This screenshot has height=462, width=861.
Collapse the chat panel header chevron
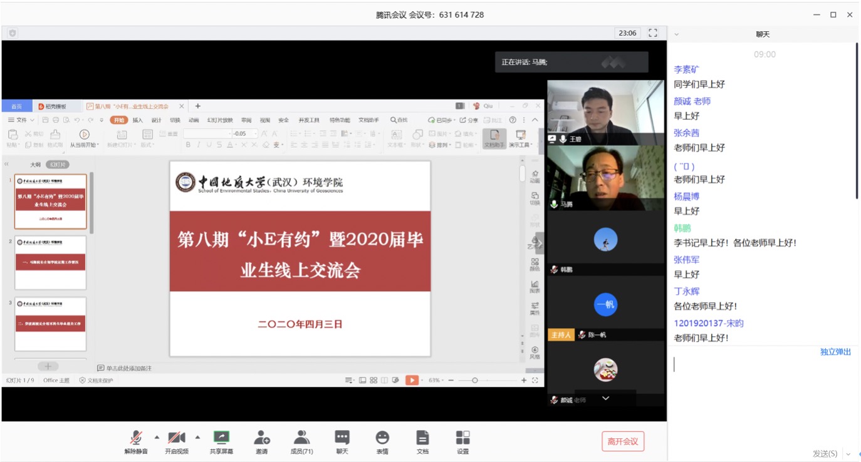coord(677,34)
